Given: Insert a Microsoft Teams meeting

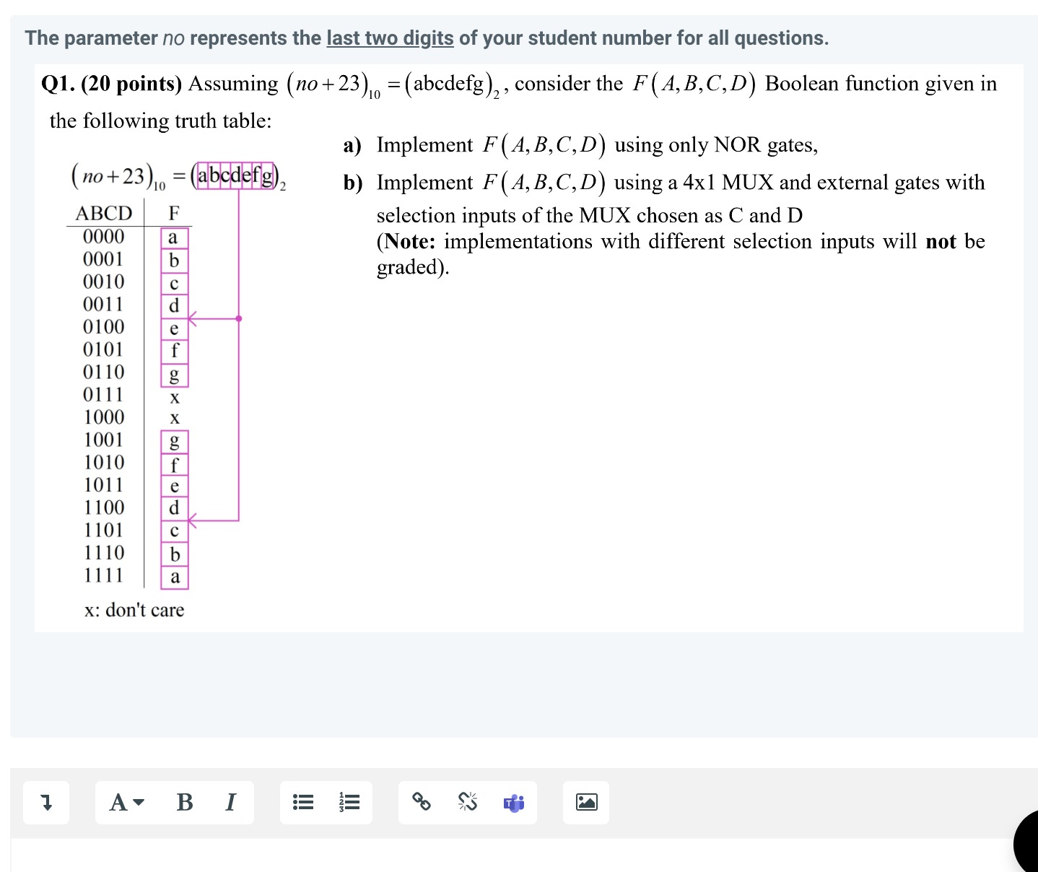Looking at the screenshot, I should pos(513,803).
